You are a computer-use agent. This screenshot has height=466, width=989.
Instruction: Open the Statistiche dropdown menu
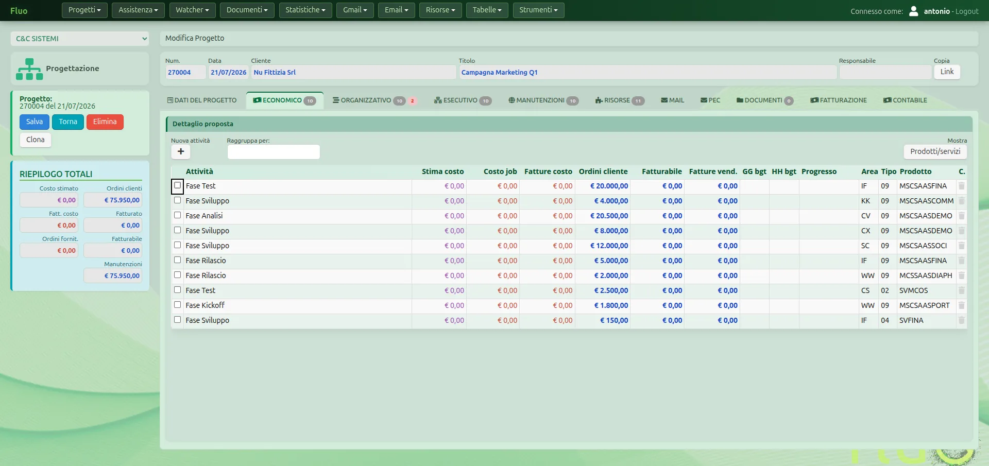[x=305, y=10]
